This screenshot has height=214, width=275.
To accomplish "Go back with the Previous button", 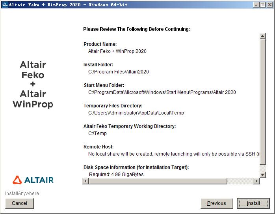I will coord(217,203).
